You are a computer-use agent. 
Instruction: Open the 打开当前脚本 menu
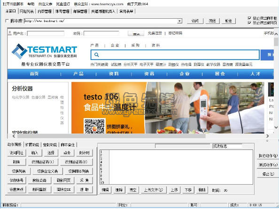(x=13, y=4)
